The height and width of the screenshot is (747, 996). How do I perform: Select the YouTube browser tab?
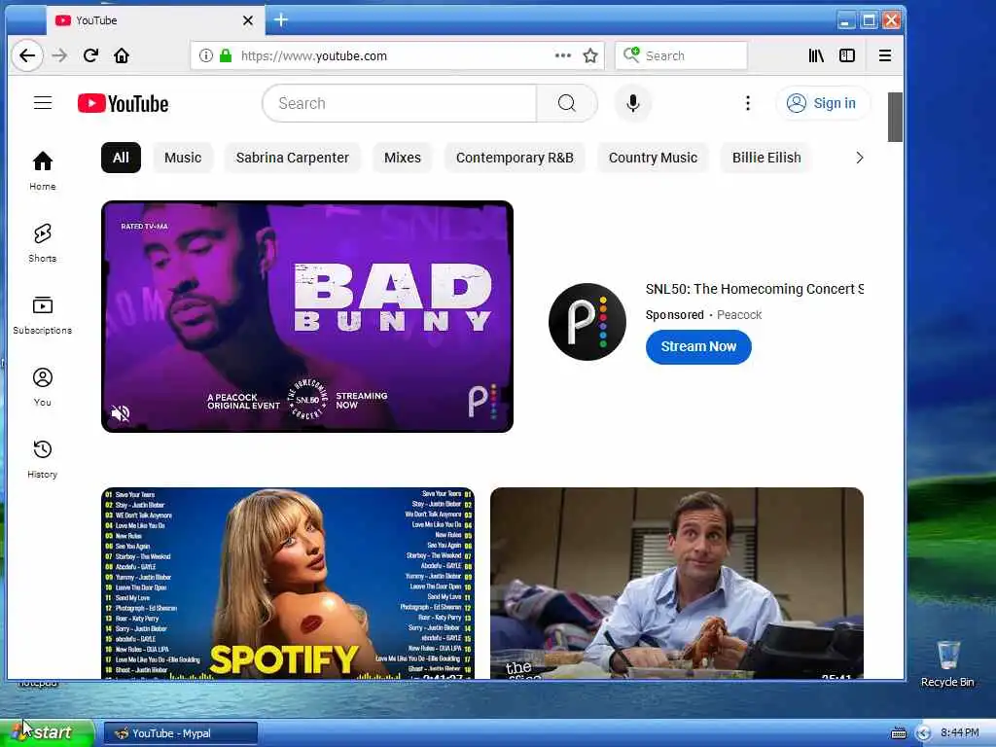(x=155, y=20)
